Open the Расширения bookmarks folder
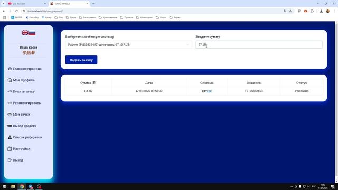This screenshot has height=190, width=338. point(87,17)
